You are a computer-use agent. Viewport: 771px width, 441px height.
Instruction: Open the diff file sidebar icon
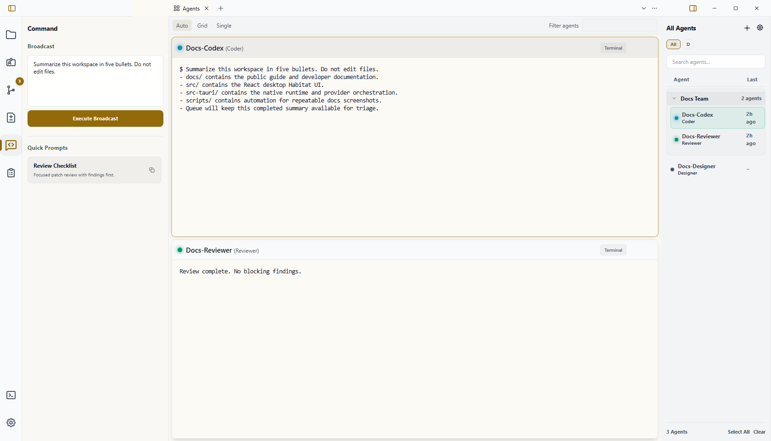11,118
